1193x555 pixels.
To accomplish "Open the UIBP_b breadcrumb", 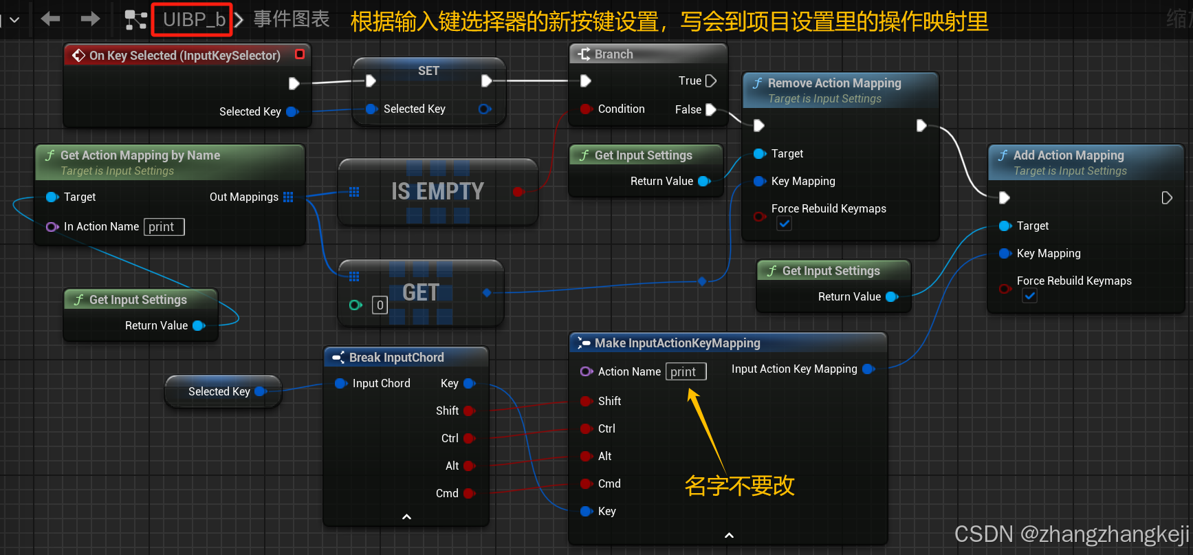I will (x=194, y=19).
